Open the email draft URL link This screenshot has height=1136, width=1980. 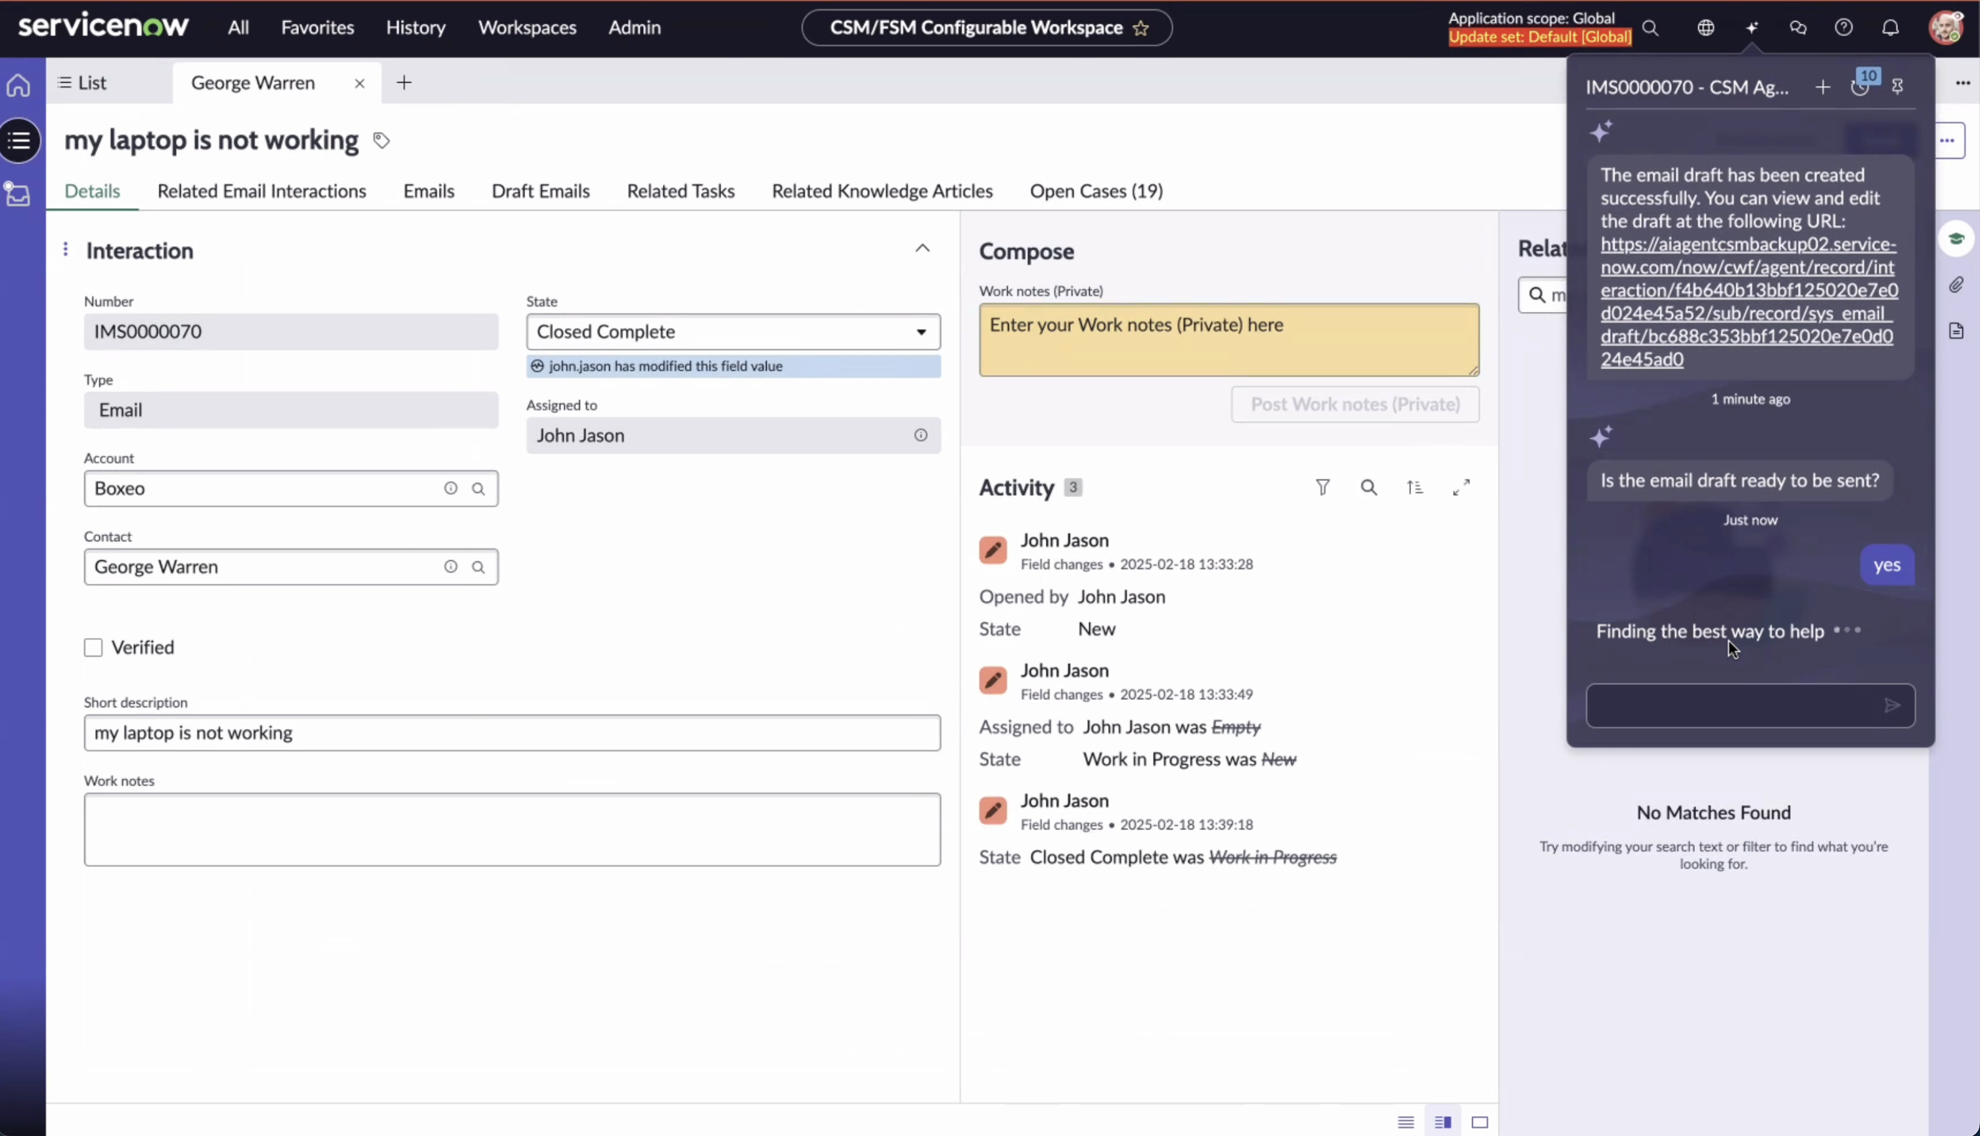click(x=1749, y=302)
